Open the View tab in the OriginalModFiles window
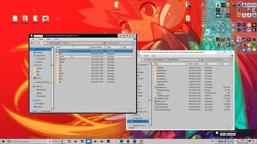 153,56
